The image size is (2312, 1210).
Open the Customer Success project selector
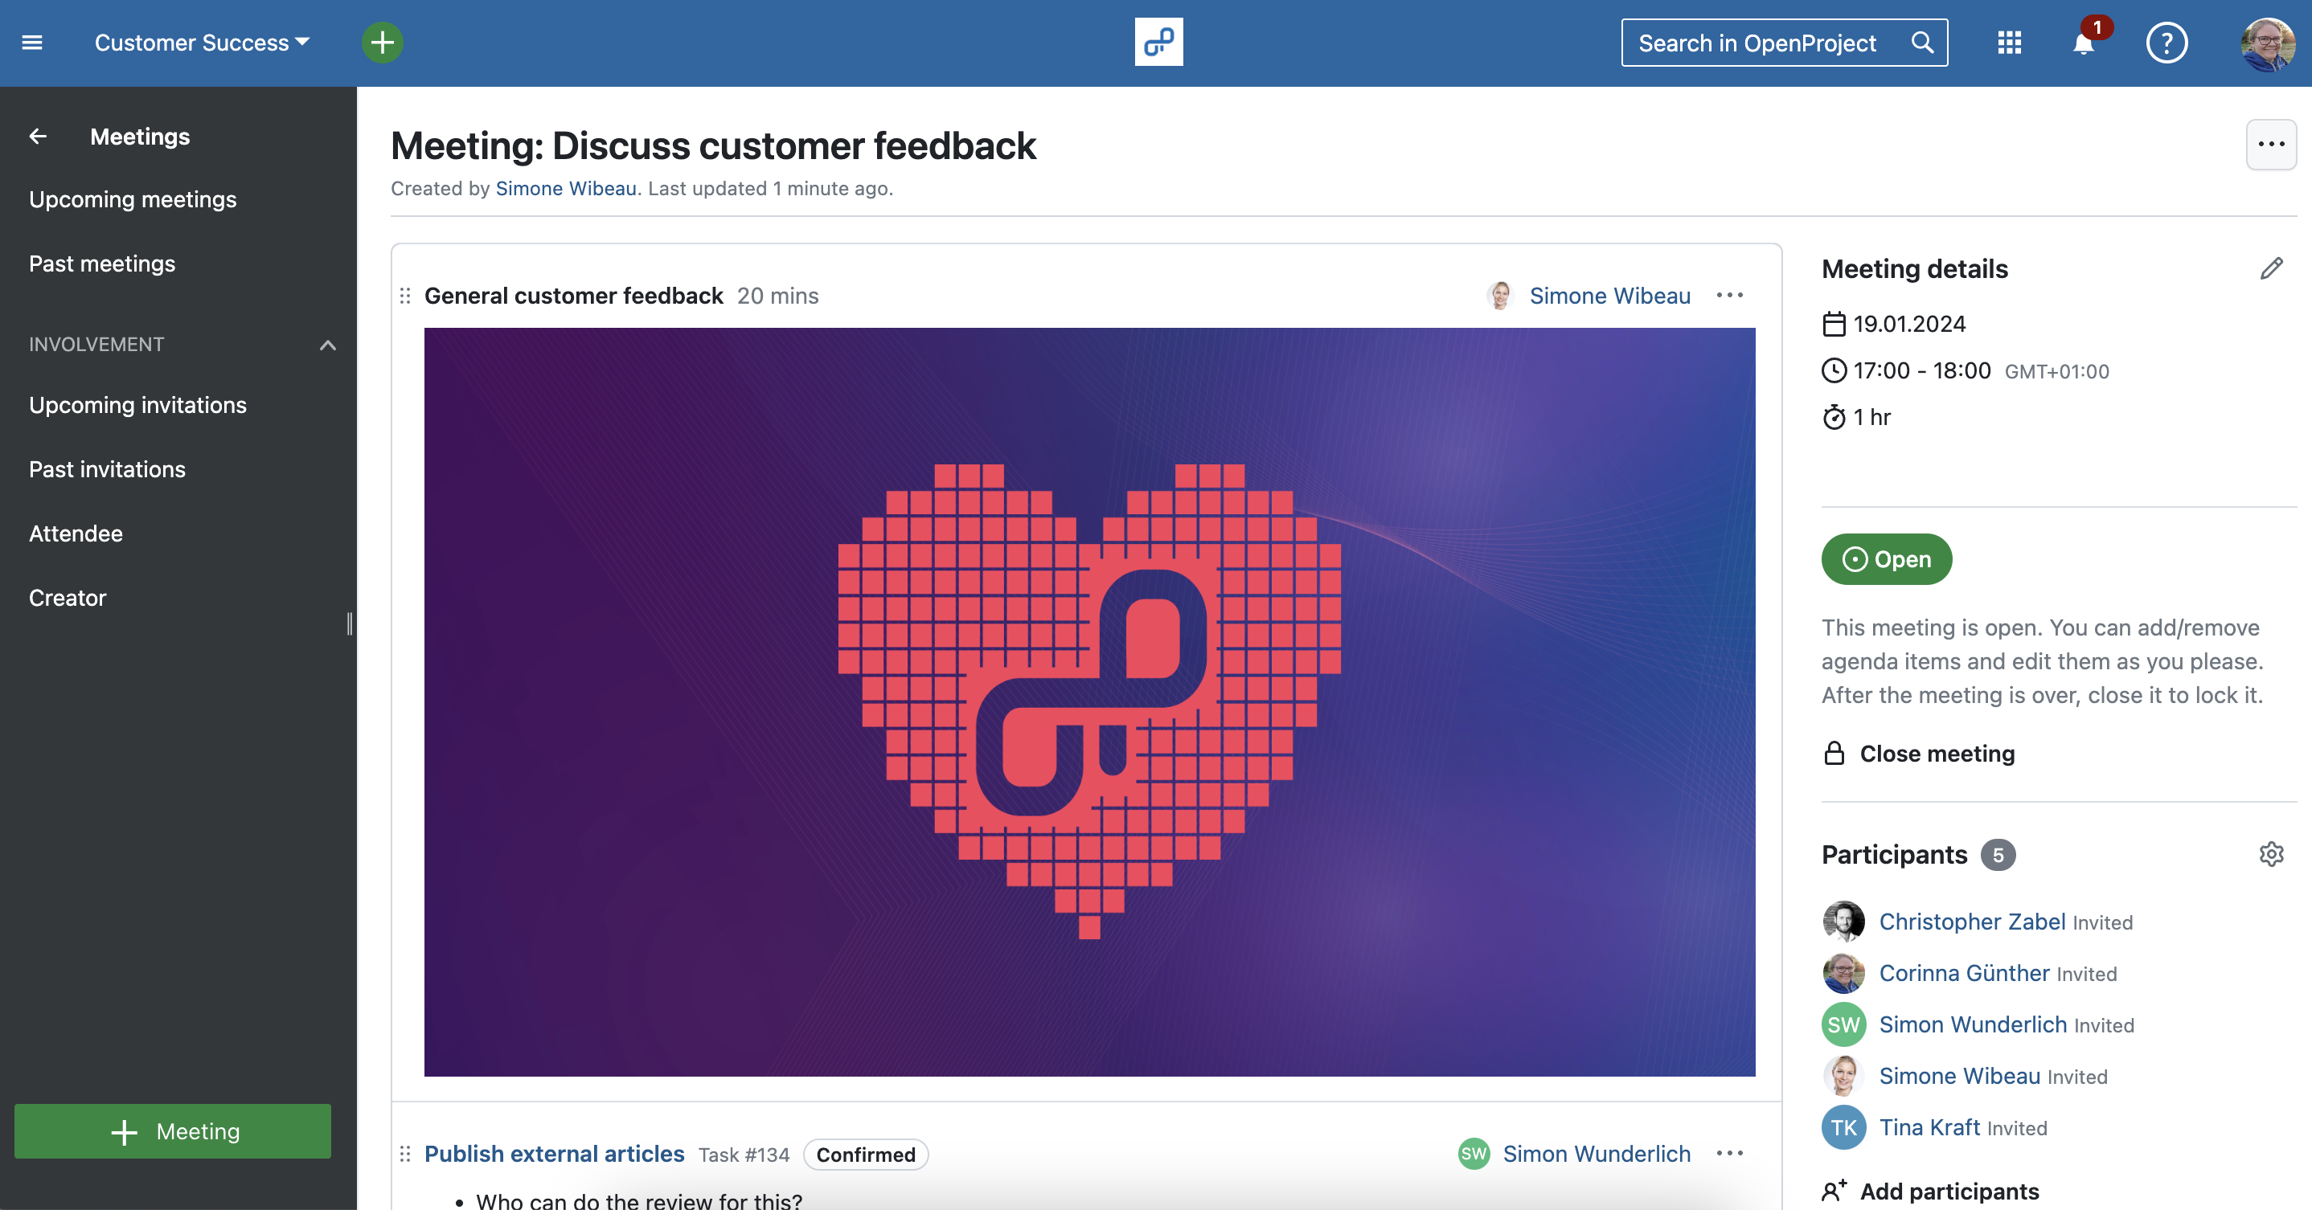(199, 42)
